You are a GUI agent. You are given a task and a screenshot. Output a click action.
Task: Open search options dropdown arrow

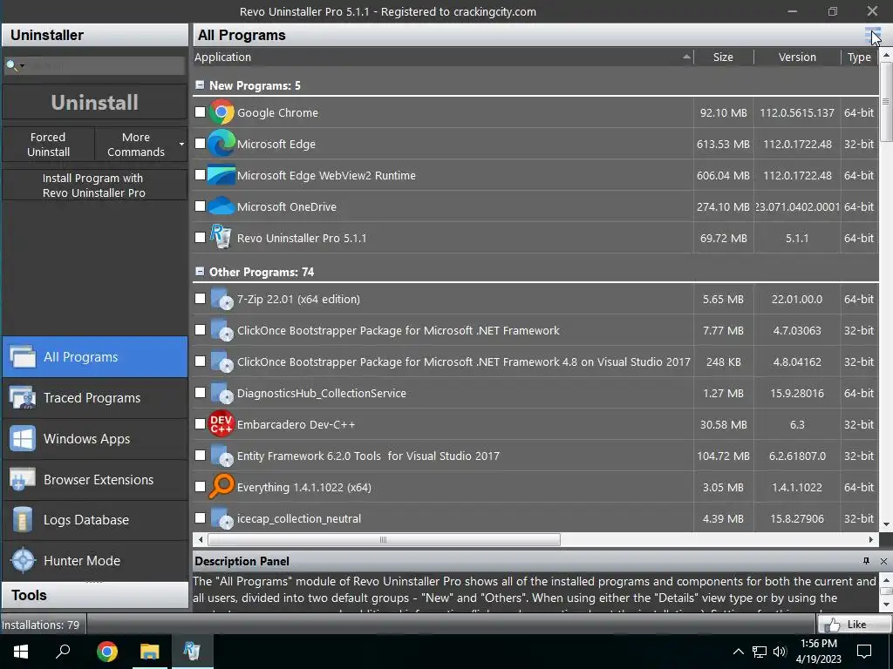(22, 66)
